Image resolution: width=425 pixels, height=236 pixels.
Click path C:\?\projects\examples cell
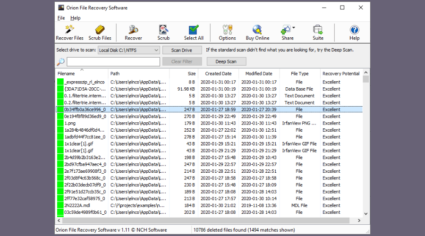click(x=137, y=205)
